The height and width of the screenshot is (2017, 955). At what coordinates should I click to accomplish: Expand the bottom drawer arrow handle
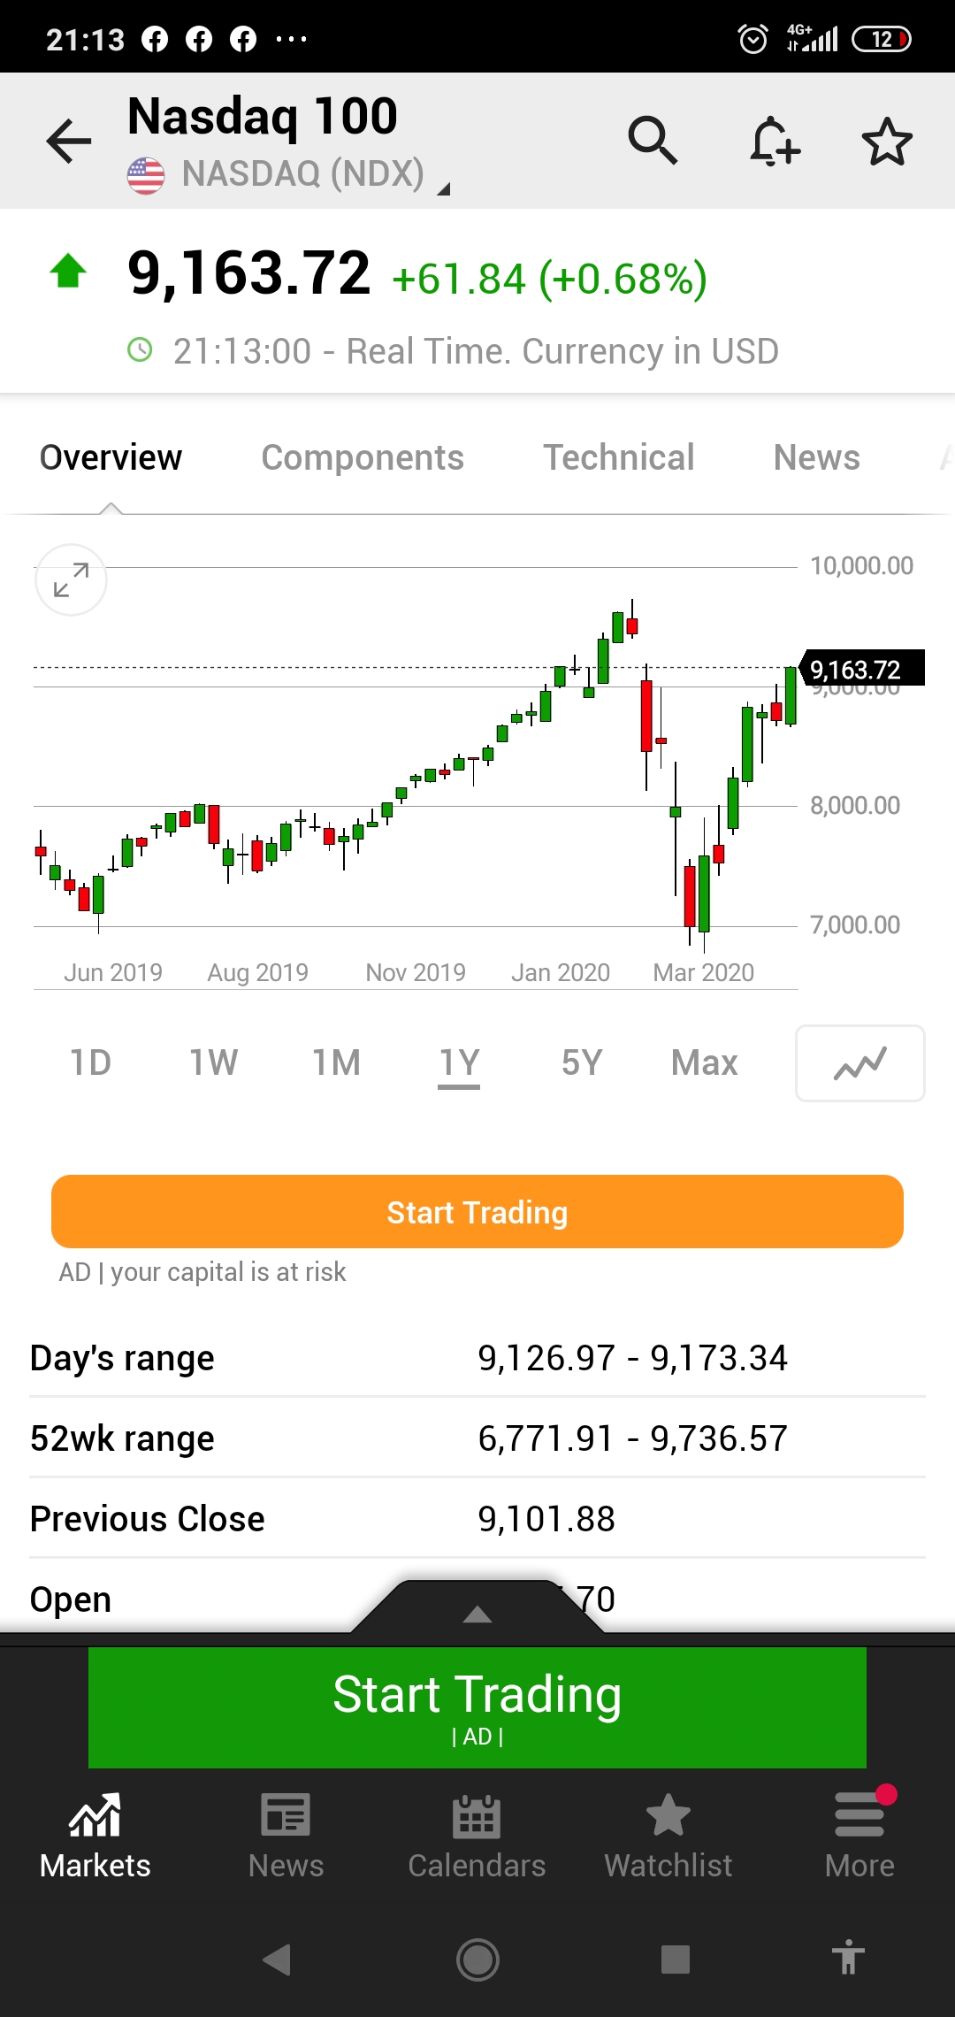click(x=477, y=1614)
